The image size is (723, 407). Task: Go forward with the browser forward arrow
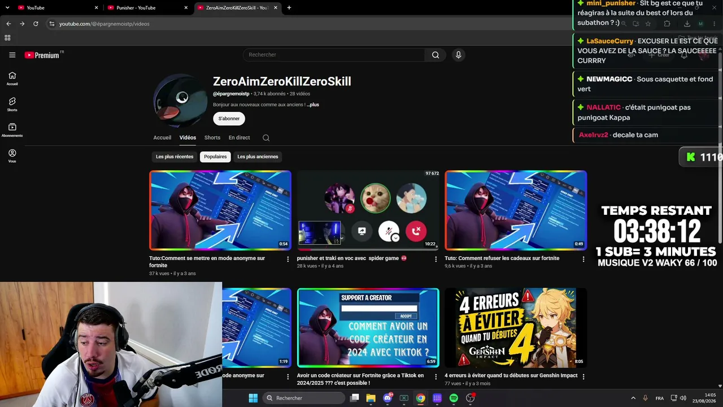point(22,24)
